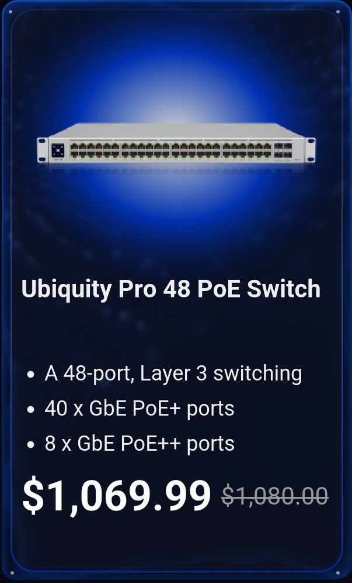Select the 8 x GbE PoE++ ports line
The height and width of the screenshot is (583, 352).
coord(140,444)
